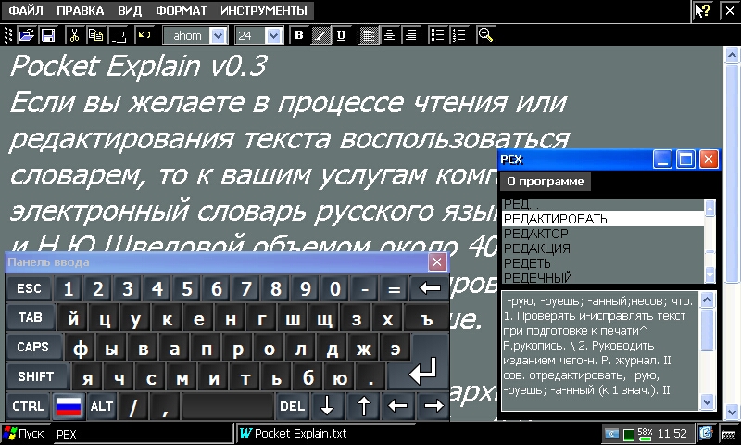Center align the text

389,35
